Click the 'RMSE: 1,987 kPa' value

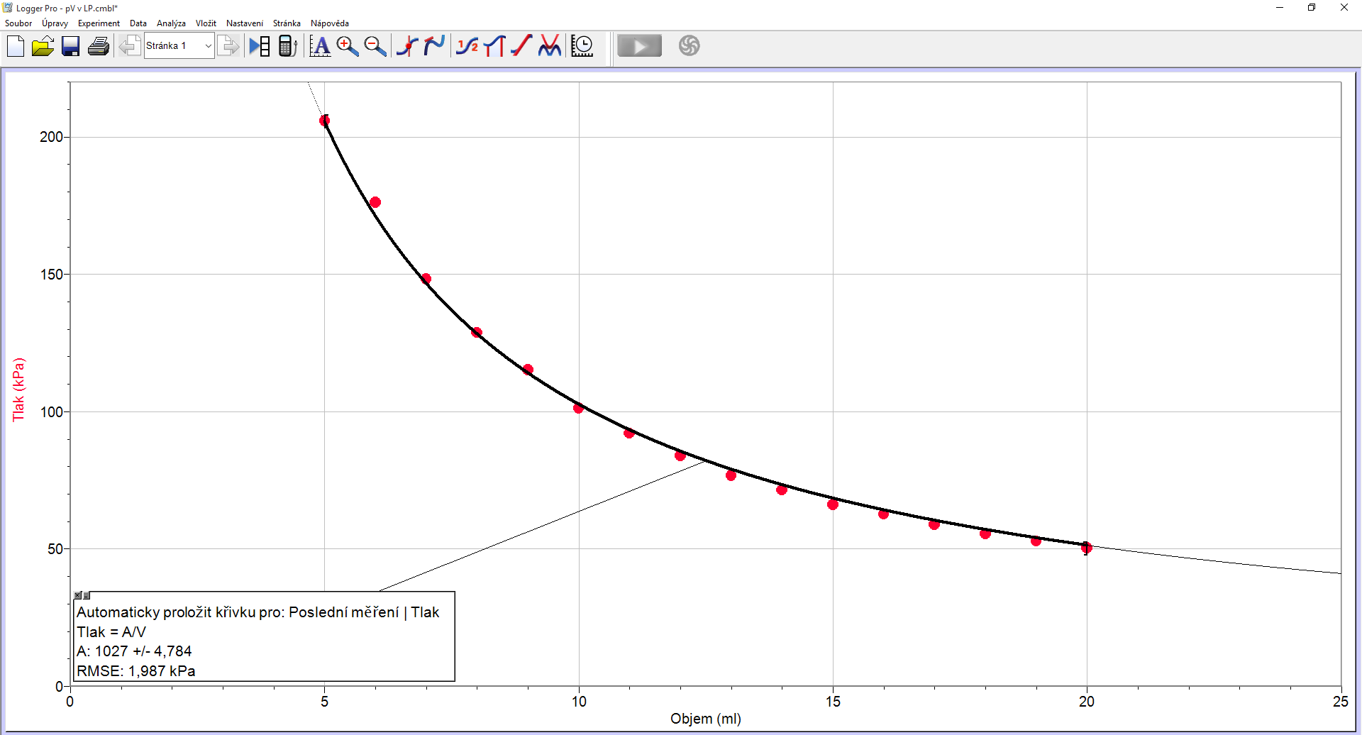tap(136, 671)
